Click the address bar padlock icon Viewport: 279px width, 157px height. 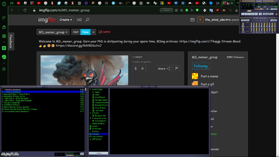[34, 10]
